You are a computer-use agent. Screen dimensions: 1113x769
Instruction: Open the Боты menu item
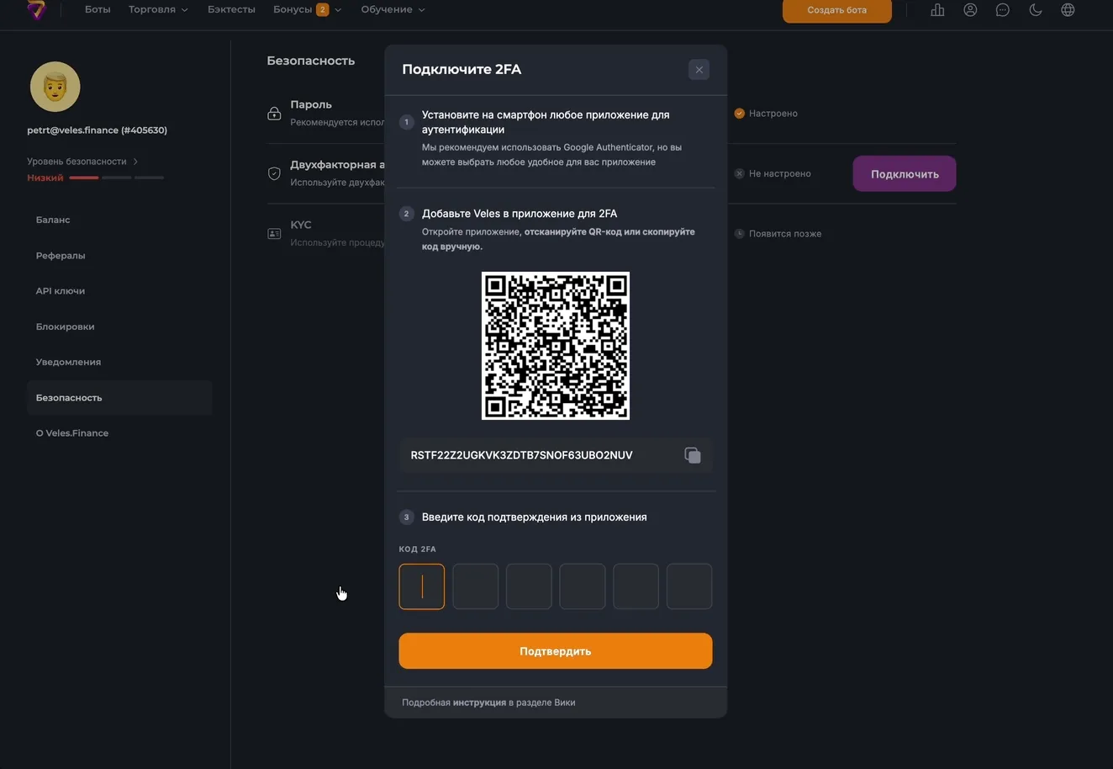point(98,10)
